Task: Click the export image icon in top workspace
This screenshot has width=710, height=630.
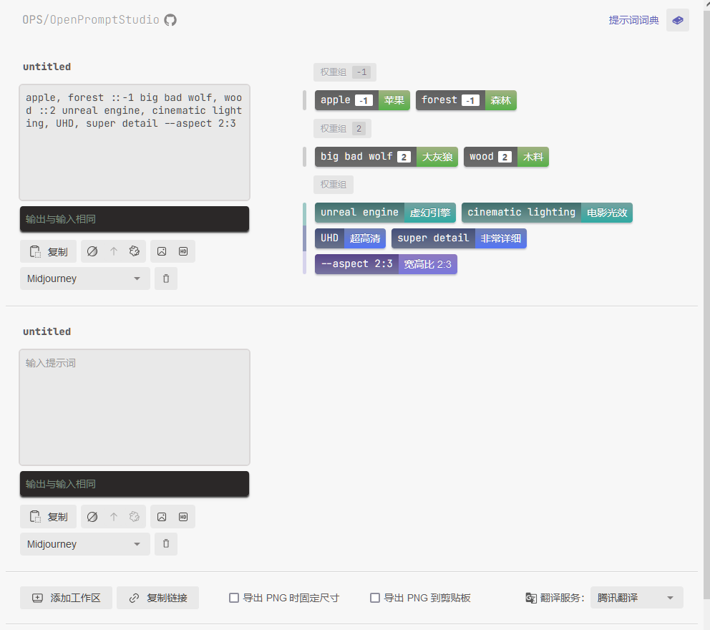Action: click(x=162, y=251)
